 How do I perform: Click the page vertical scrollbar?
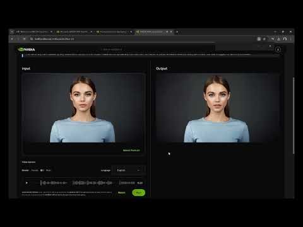tap(294, 115)
